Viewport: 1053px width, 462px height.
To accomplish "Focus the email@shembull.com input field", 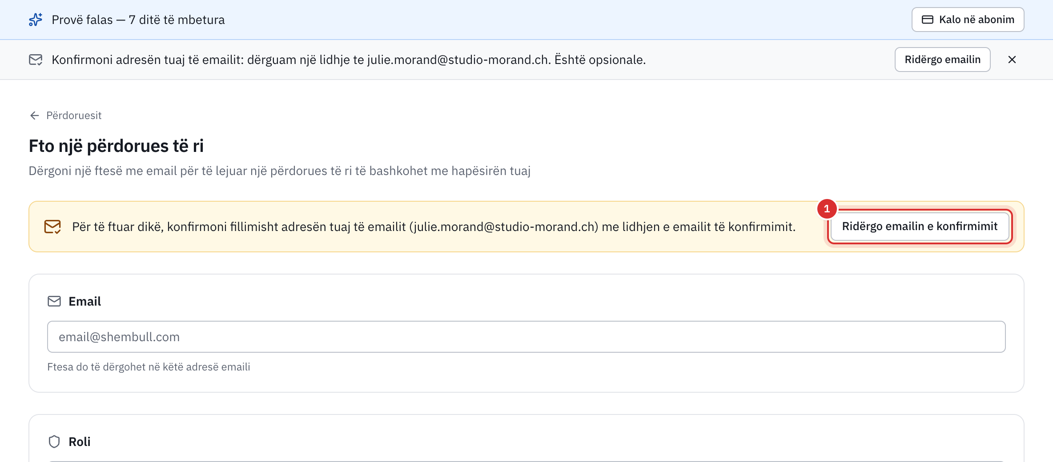I will [x=526, y=337].
